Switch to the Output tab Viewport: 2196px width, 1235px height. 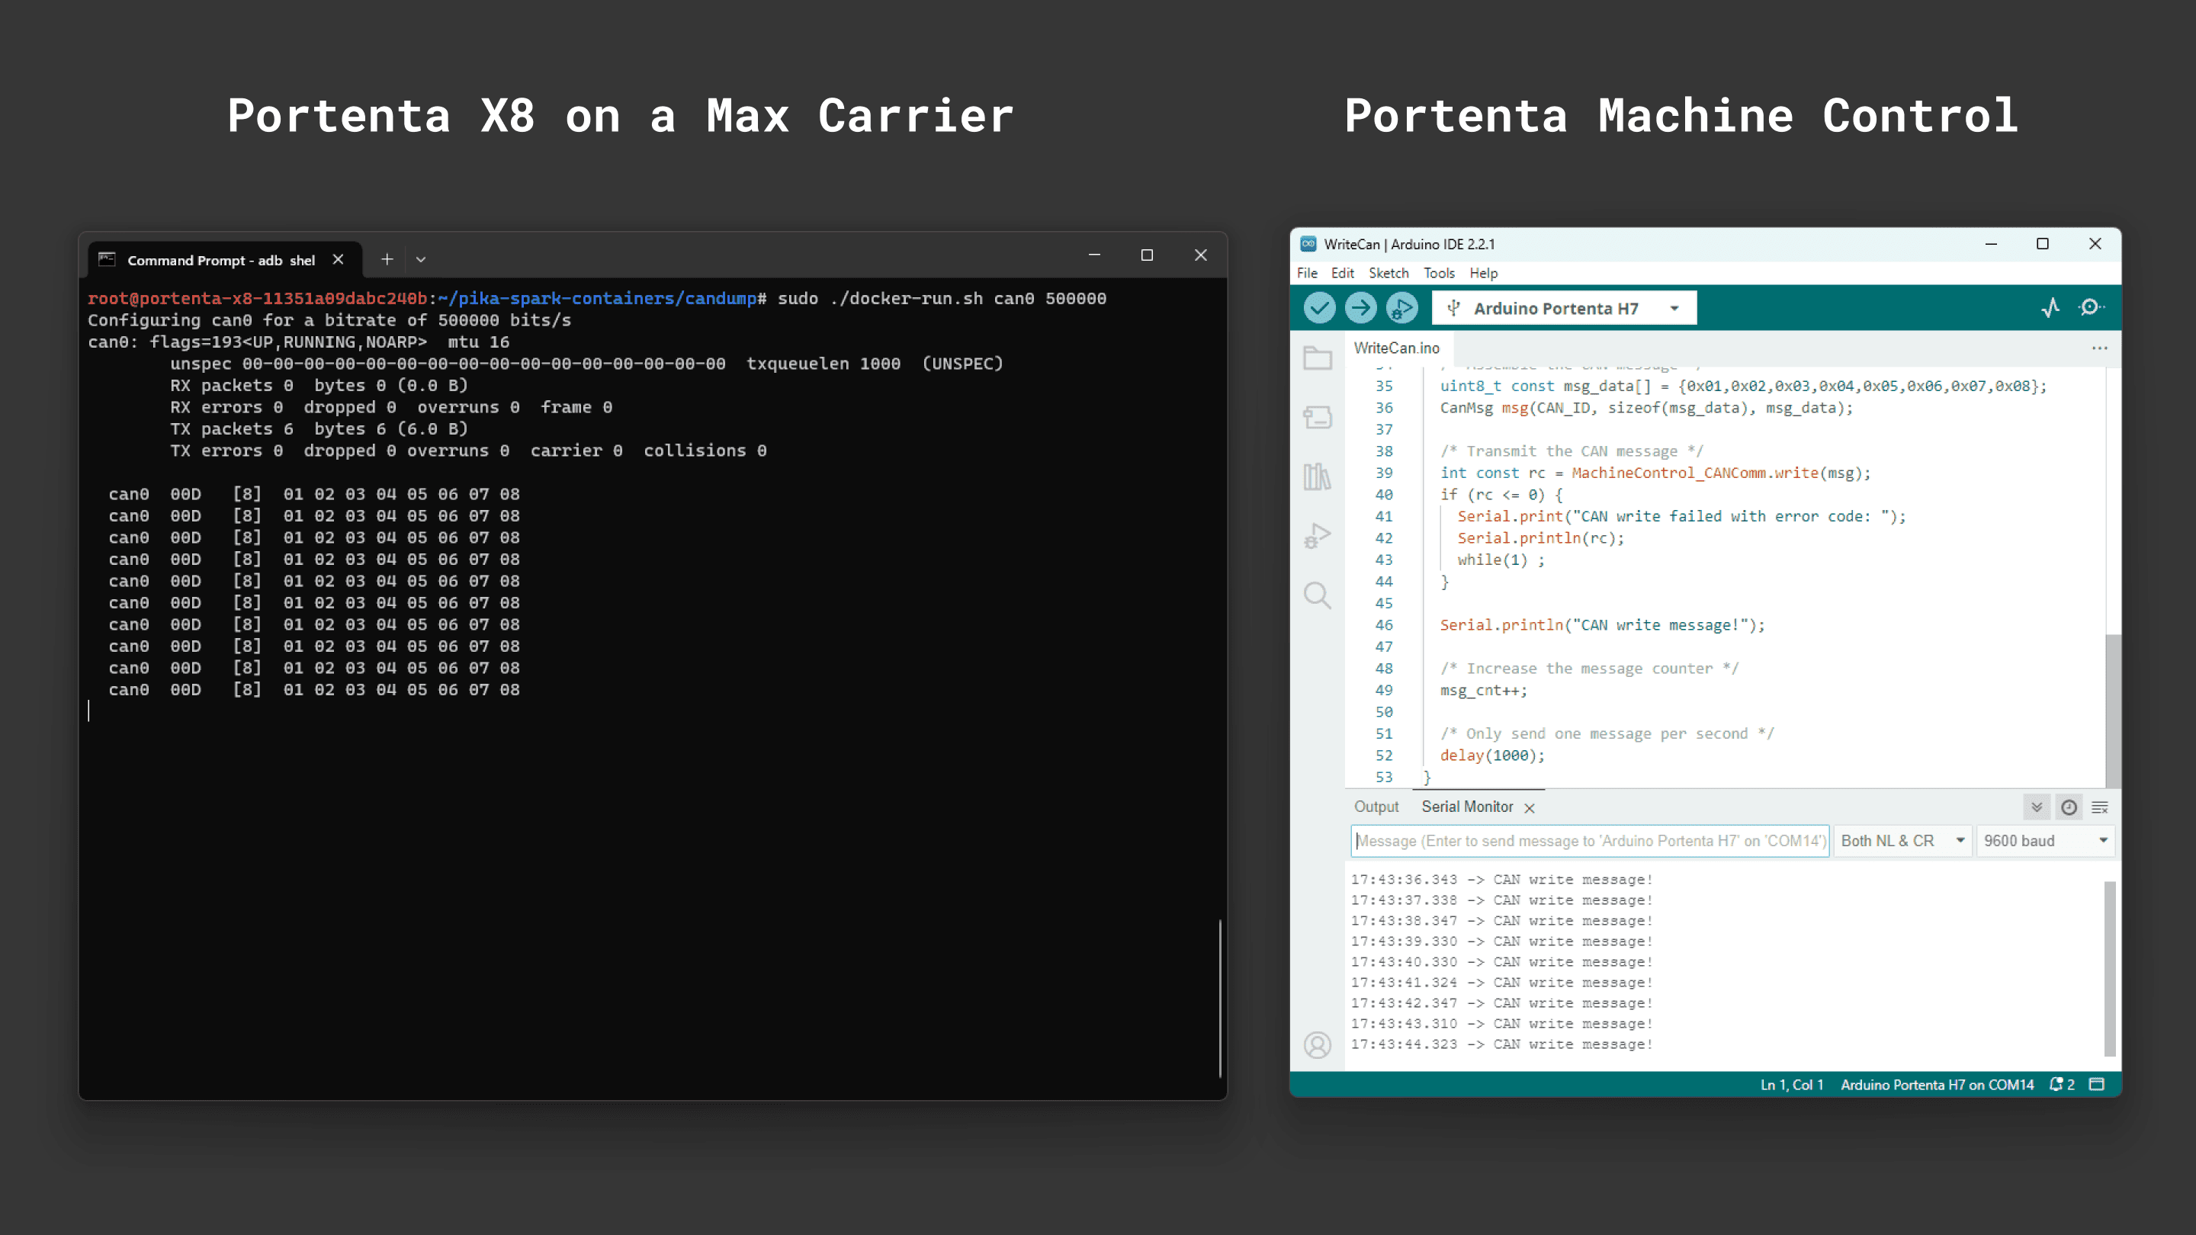(1376, 807)
